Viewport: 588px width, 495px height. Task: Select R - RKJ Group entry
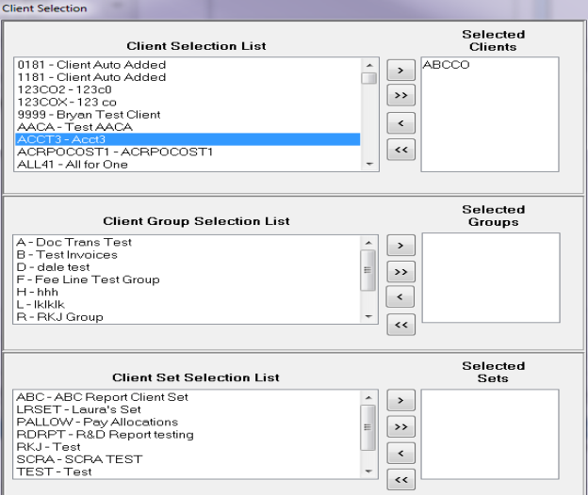coord(59,317)
